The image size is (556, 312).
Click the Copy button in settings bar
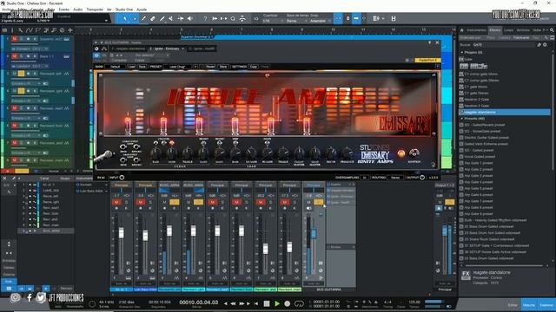coord(253,67)
